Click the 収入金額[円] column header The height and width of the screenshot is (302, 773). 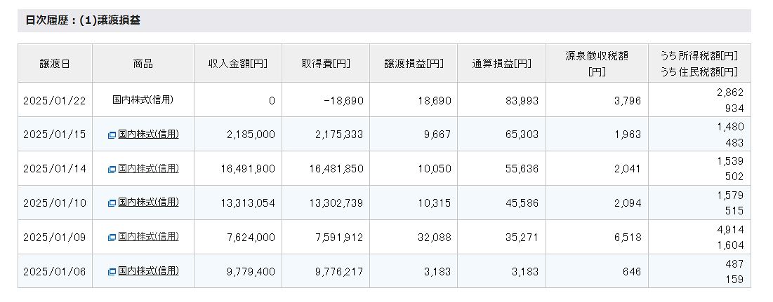click(237, 63)
